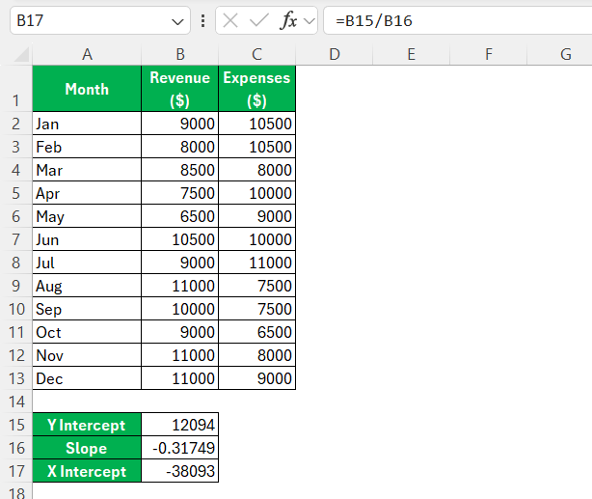This screenshot has width=592, height=499.
Task: Select Jan expenses cell 10500
Action: tap(256, 124)
